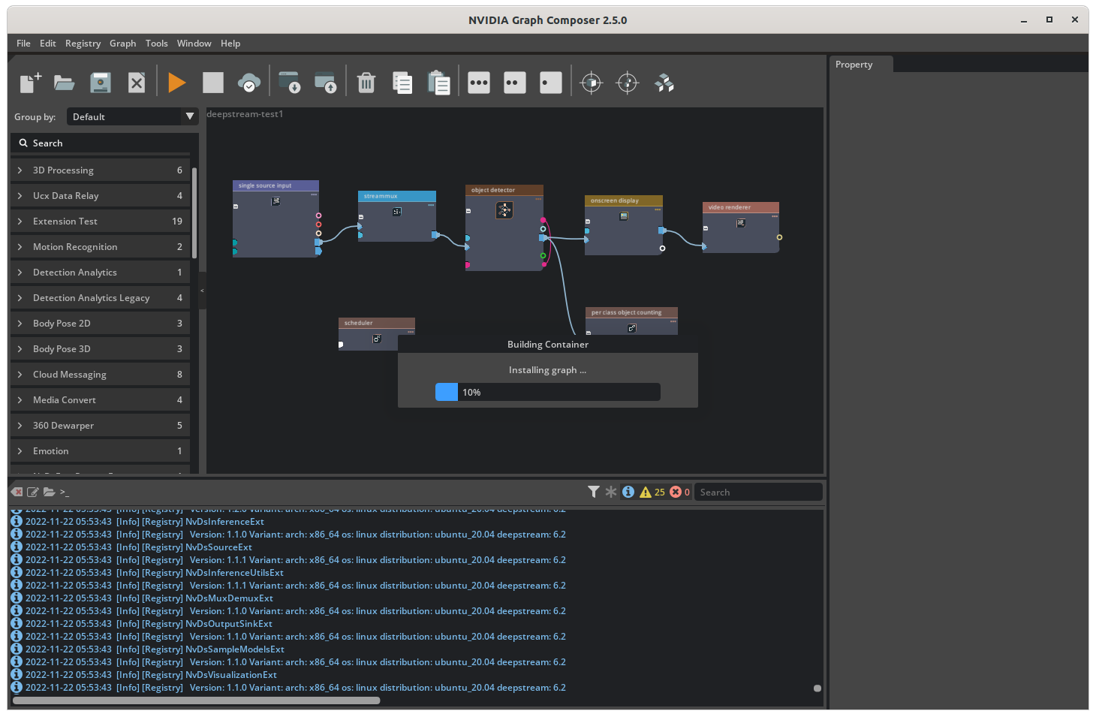The image size is (1096, 717).
Task: Toggle warnings filter showing 25
Action: 652,492
